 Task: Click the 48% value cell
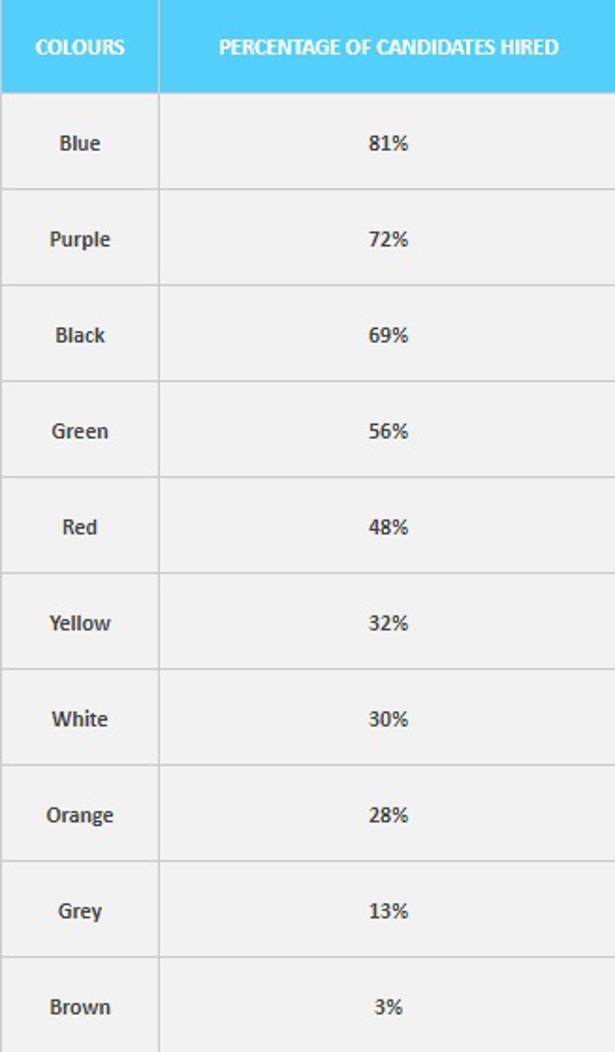388,526
